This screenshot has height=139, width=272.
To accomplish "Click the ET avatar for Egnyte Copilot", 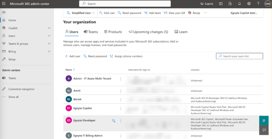I will (69, 108).
